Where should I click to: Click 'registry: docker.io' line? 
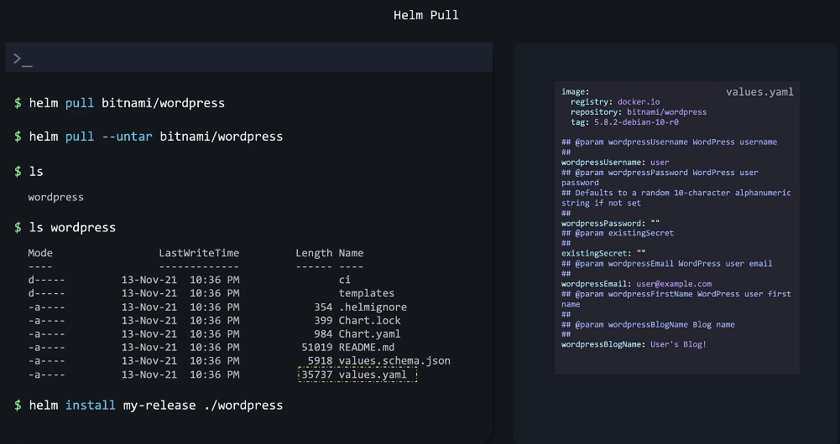[x=615, y=101]
